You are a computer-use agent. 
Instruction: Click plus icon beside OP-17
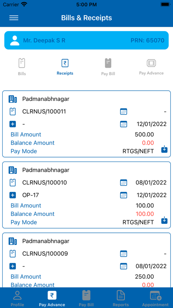point(12,195)
